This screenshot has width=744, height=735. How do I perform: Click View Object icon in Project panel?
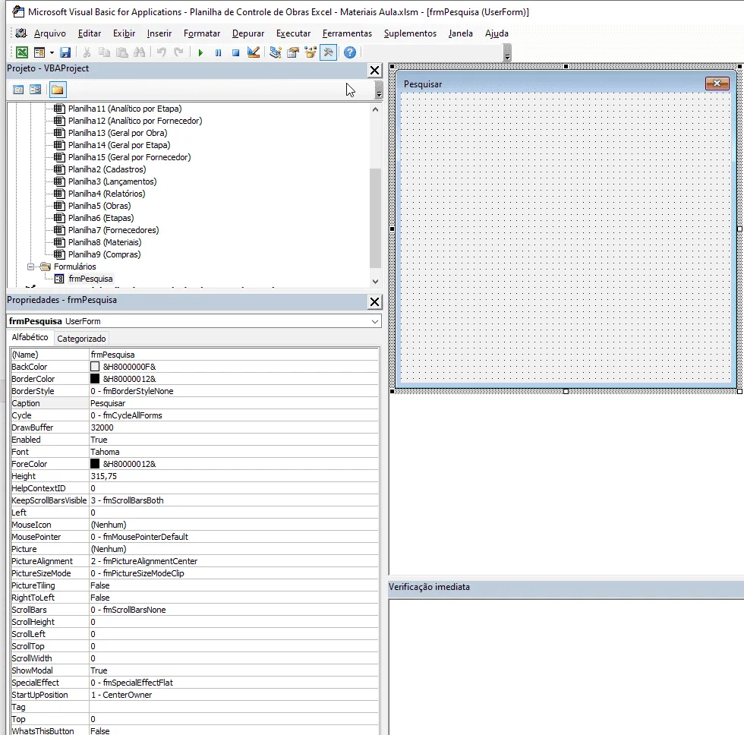click(36, 90)
